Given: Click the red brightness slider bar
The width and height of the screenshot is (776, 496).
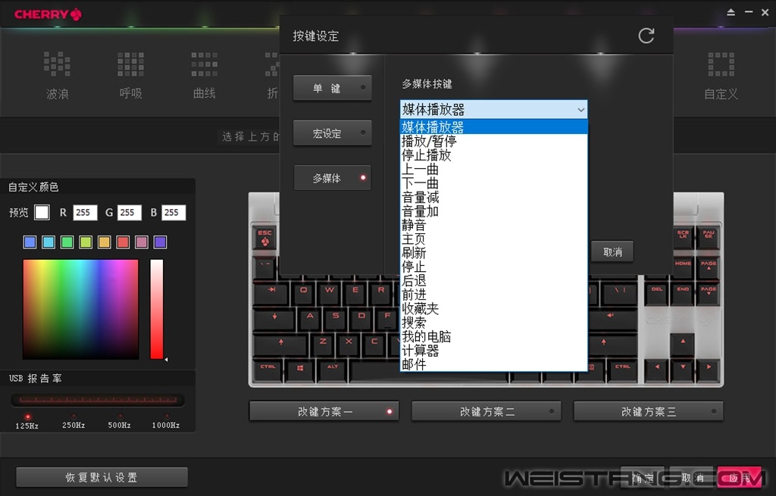Looking at the screenshot, I should pyautogui.click(x=157, y=309).
